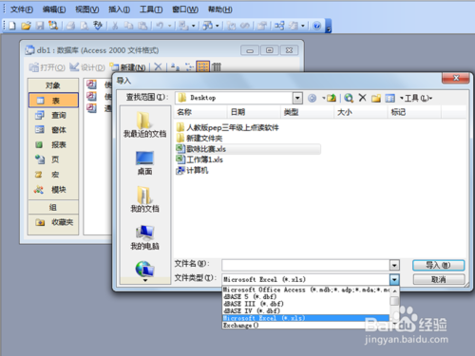The image size is (475, 356).
Task: Select 查询 object in db1 window
Action: [x=53, y=115]
